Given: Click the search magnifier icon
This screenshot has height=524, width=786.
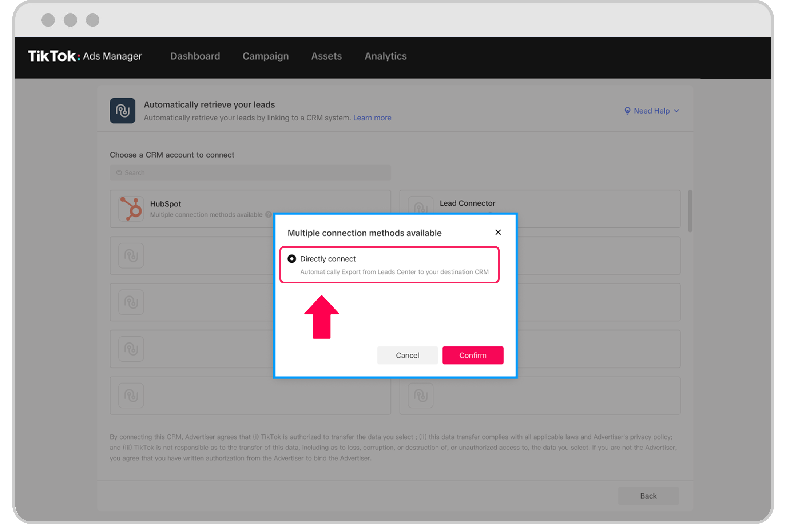Looking at the screenshot, I should click(x=119, y=173).
